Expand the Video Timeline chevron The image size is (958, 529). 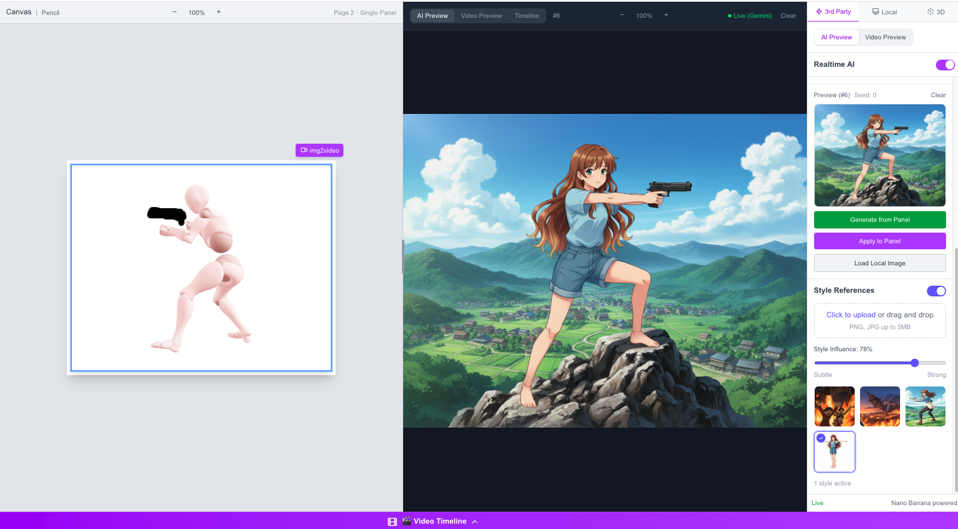[x=475, y=521]
